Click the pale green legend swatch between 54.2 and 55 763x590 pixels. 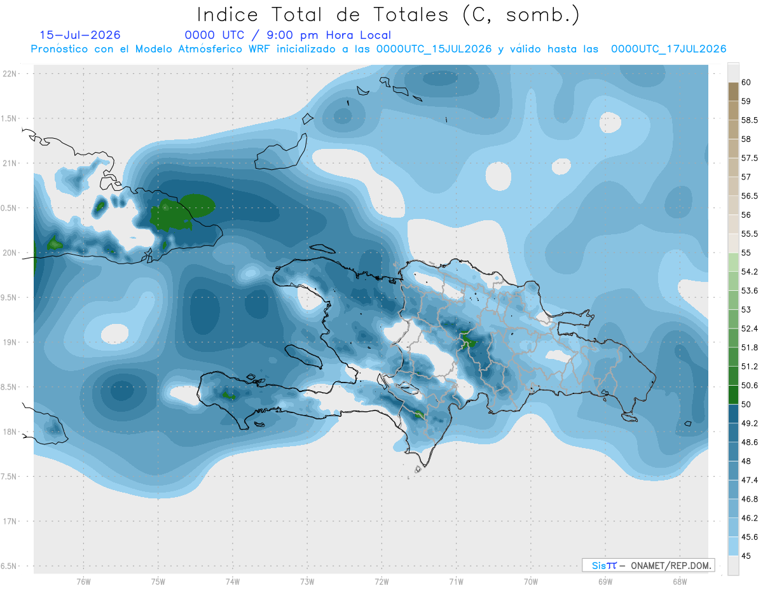click(733, 262)
